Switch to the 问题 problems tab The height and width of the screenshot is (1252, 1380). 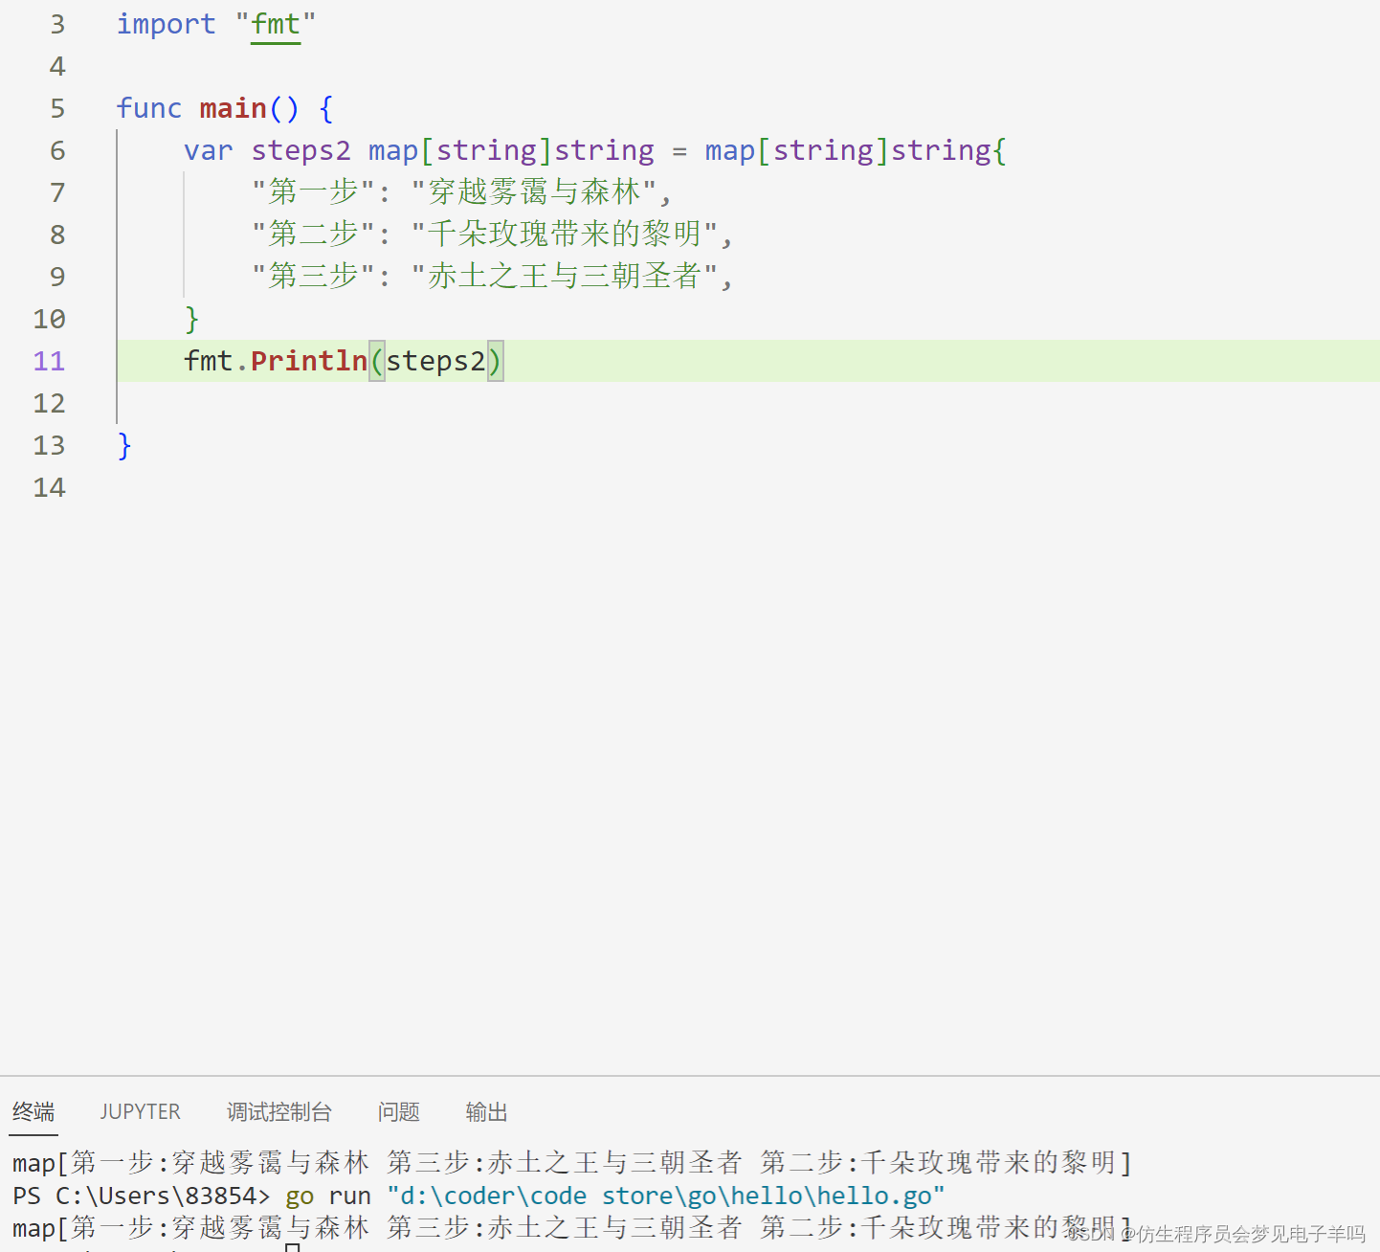[x=399, y=1111]
